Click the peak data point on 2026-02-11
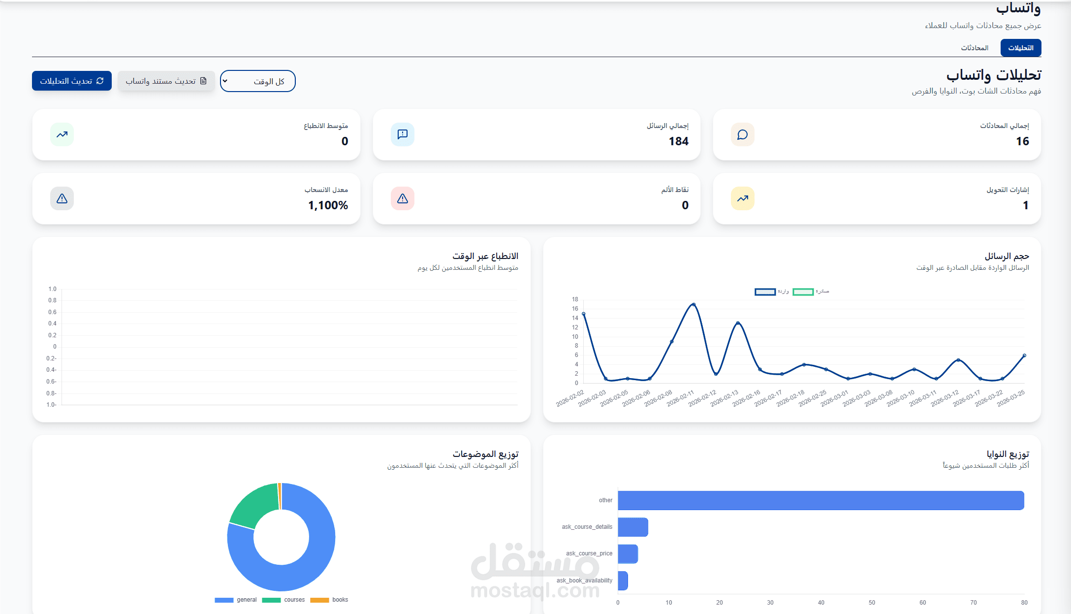 point(693,304)
